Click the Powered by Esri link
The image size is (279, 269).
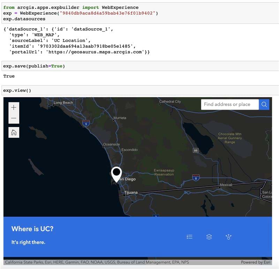point(256,262)
